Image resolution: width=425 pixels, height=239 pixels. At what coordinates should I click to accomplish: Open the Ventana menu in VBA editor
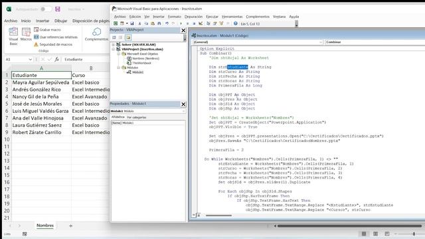click(279, 17)
